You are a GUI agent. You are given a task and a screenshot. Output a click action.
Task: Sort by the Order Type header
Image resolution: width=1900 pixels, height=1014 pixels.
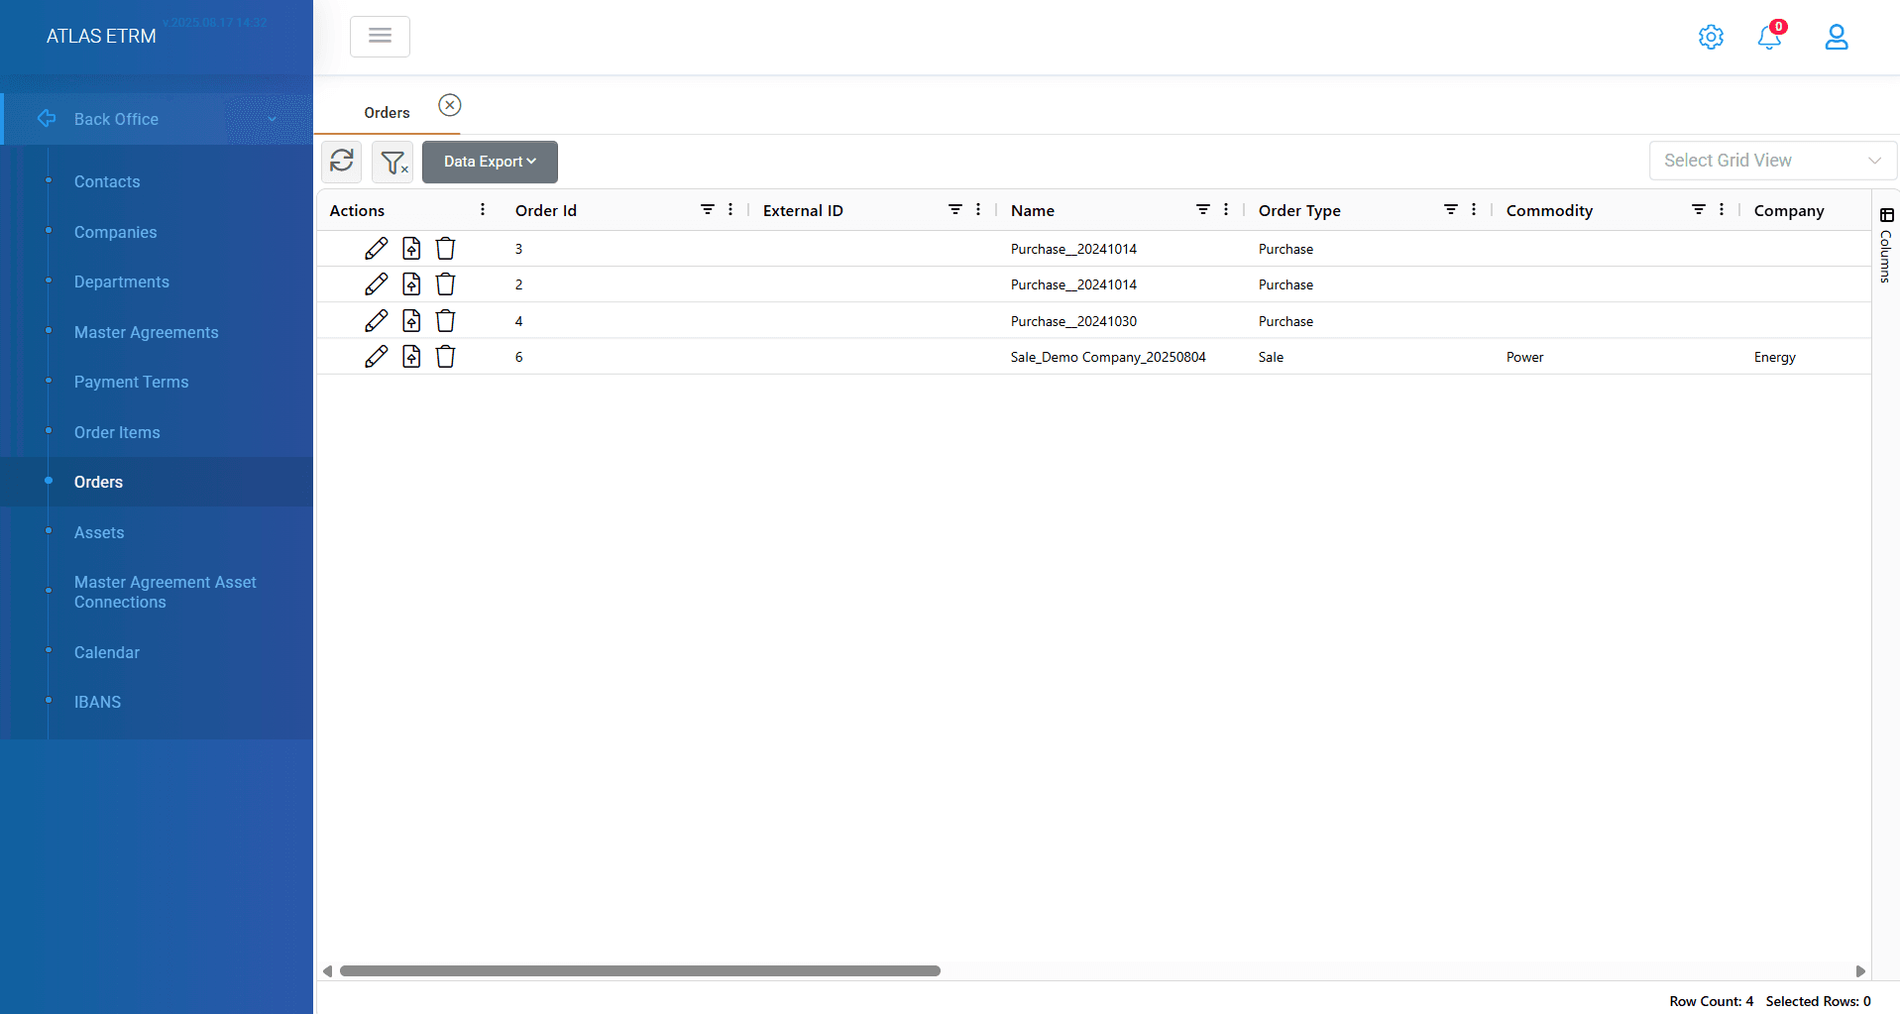pos(1299,210)
